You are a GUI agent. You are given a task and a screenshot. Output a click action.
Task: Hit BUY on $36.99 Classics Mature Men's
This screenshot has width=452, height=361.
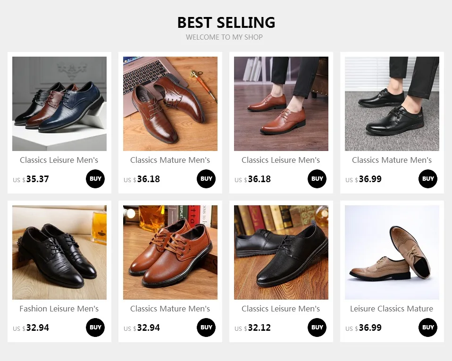[428, 179]
